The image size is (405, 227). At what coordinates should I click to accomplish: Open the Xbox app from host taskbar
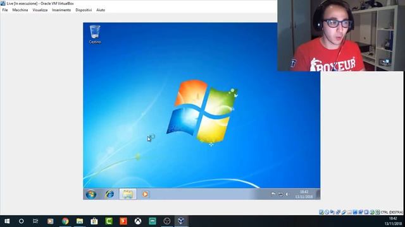coord(138,221)
